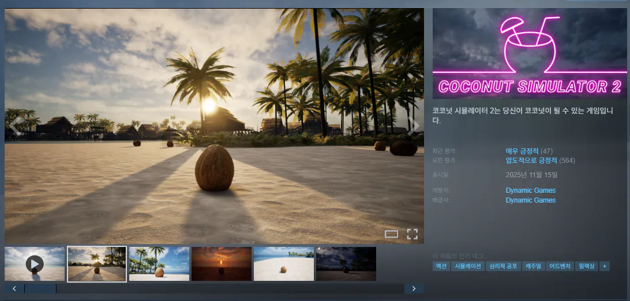Open the screenshot in fullscreen
Viewport: 630px width, 301px height.
pos(412,234)
